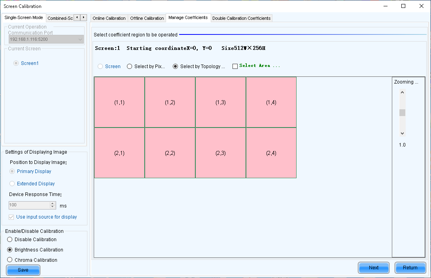The height and width of the screenshot is (278, 431).
Task: Switch to the Online Calibration tab
Action: coord(109,18)
